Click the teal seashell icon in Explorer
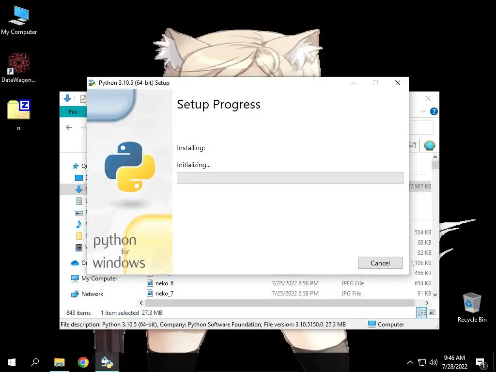Image resolution: width=496 pixels, height=372 pixels. (429, 145)
